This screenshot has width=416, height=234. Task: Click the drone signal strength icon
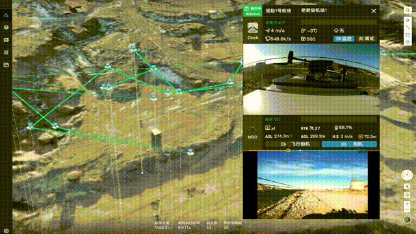click(x=270, y=128)
